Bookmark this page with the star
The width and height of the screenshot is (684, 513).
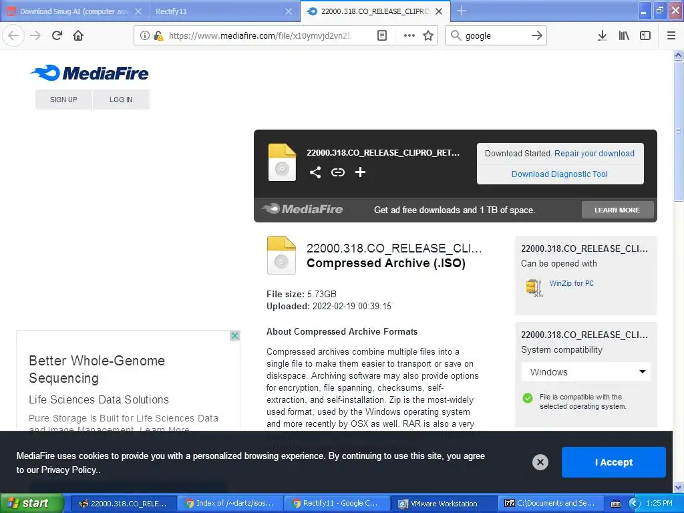click(428, 36)
